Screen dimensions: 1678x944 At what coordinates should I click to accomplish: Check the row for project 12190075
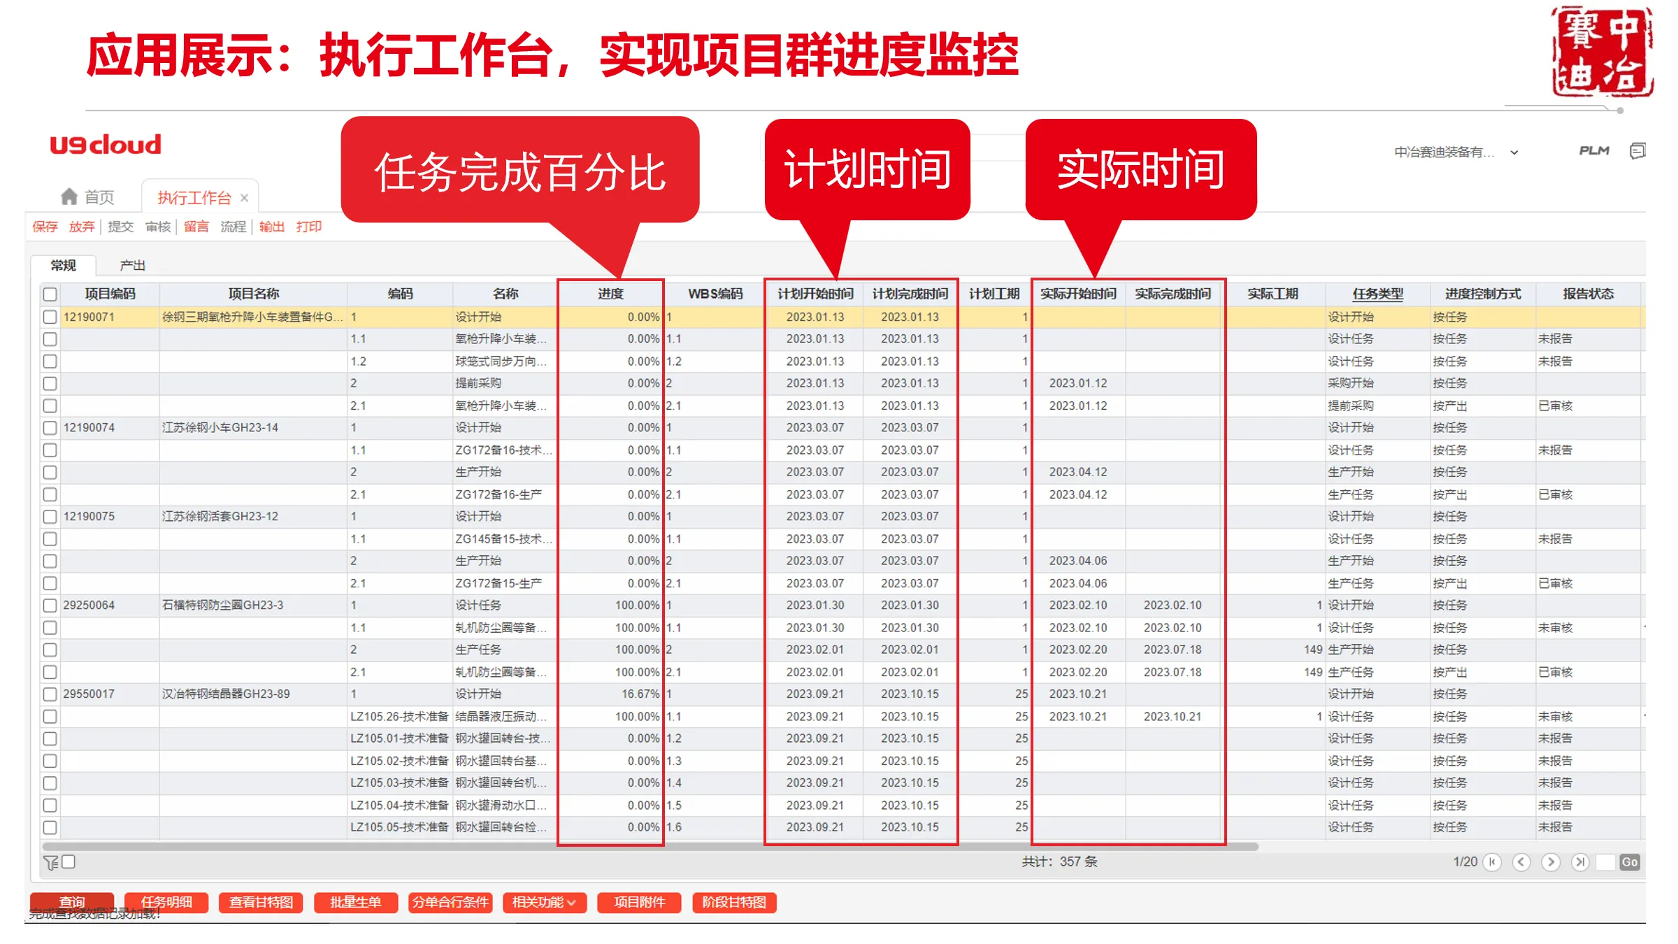[x=50, y=516]
